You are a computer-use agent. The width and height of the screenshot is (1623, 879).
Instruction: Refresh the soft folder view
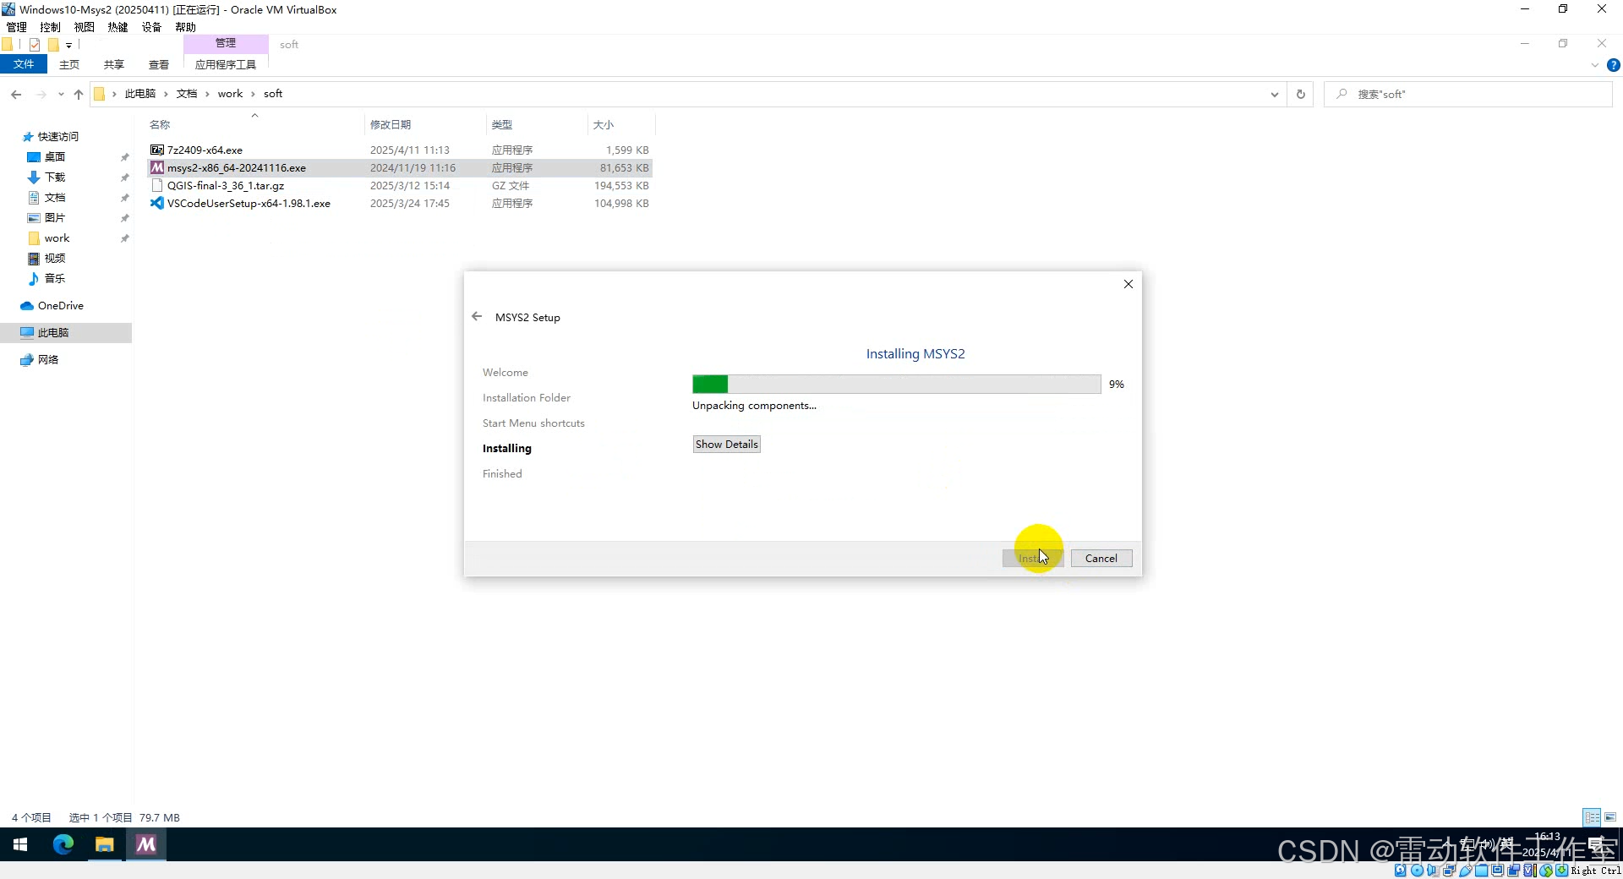click(x=1300, y=95)
